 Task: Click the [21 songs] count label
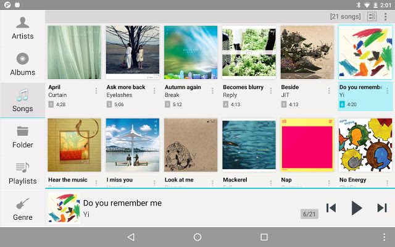pos(346,17)
